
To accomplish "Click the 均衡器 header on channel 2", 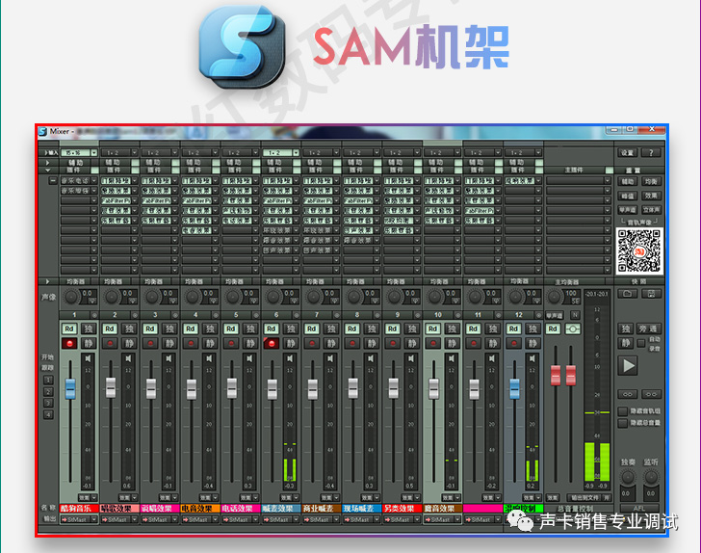I will point(114,281).
